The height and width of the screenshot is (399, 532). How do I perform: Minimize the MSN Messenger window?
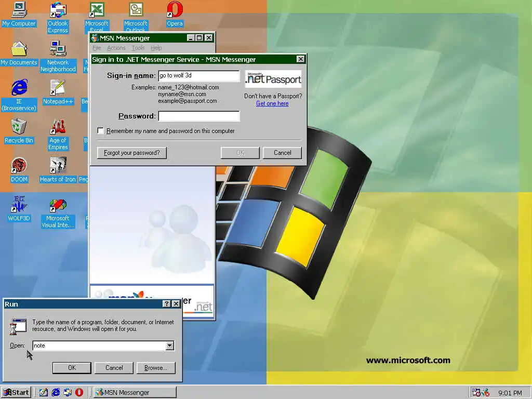pos(191,37)
